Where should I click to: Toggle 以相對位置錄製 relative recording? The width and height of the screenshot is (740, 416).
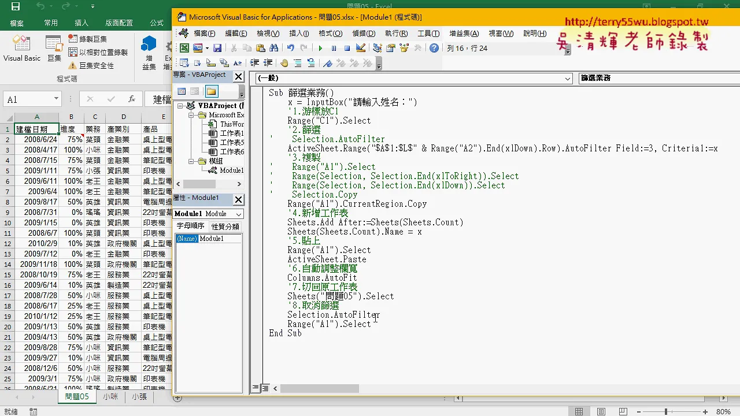[x=98, y=52]
